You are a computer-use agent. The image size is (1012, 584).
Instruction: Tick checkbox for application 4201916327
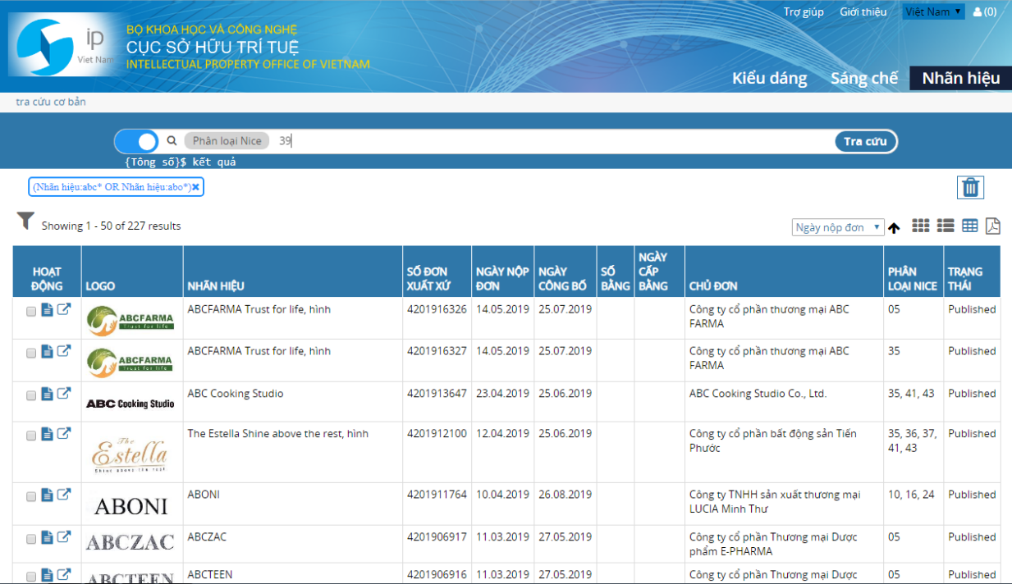coord(31,354)
